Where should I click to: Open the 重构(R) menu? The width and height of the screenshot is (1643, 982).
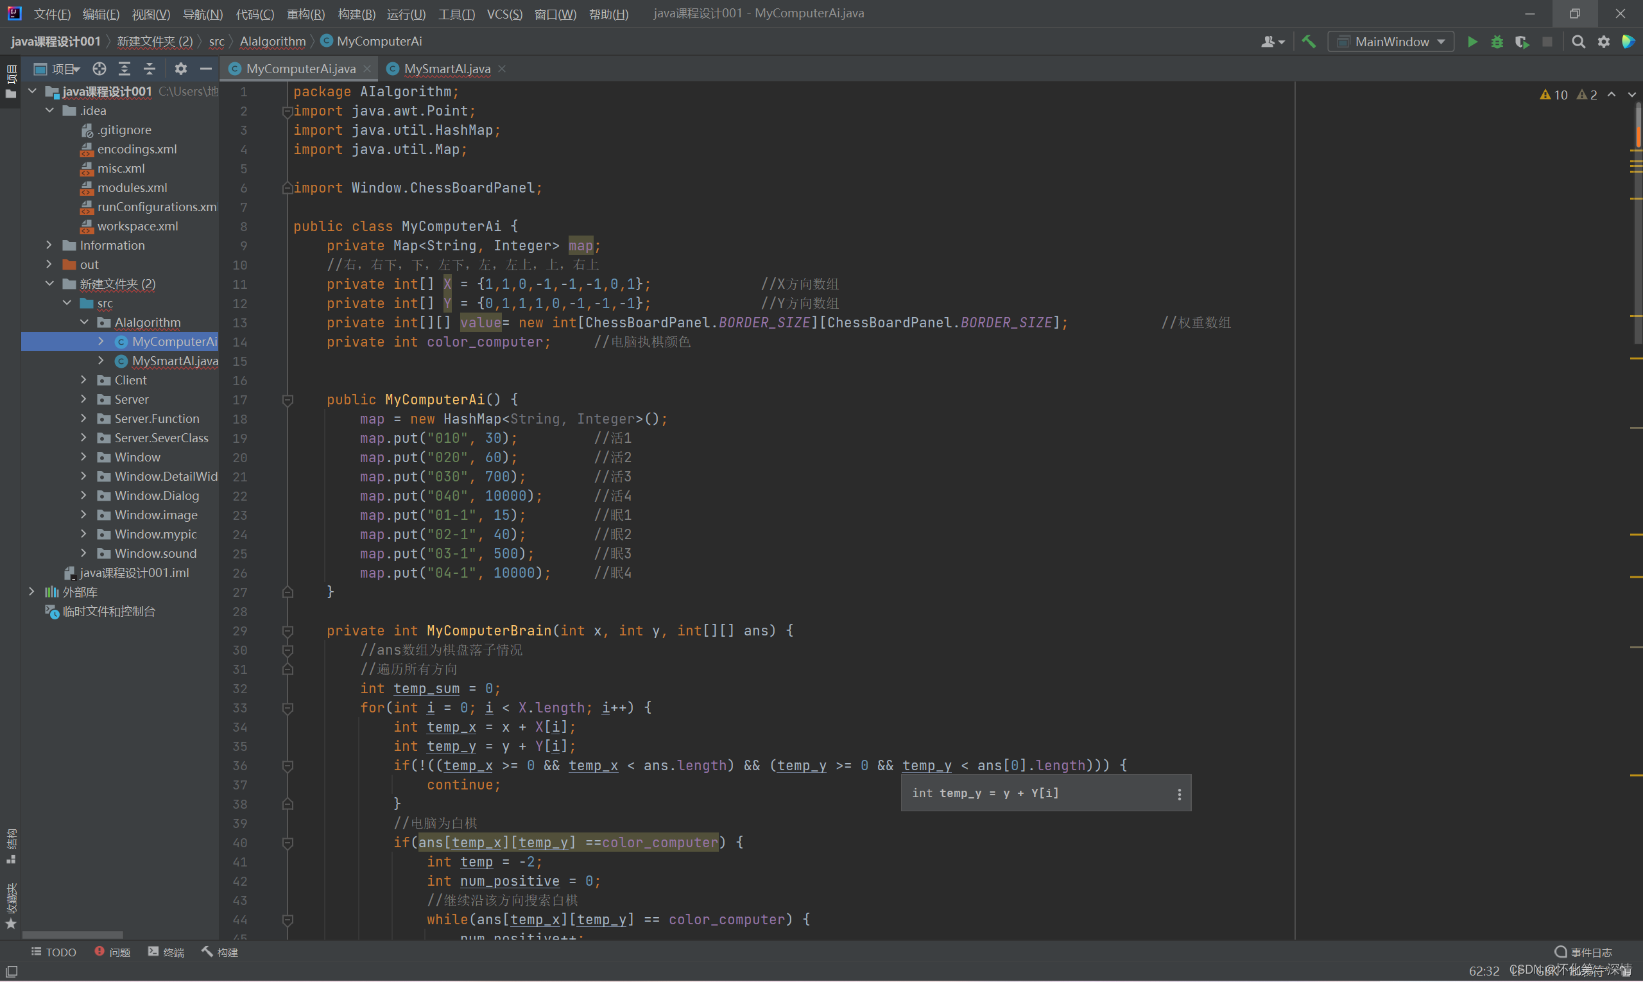[x=305, y=14]
